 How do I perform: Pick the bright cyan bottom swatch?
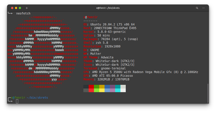(x=118, y=90)
